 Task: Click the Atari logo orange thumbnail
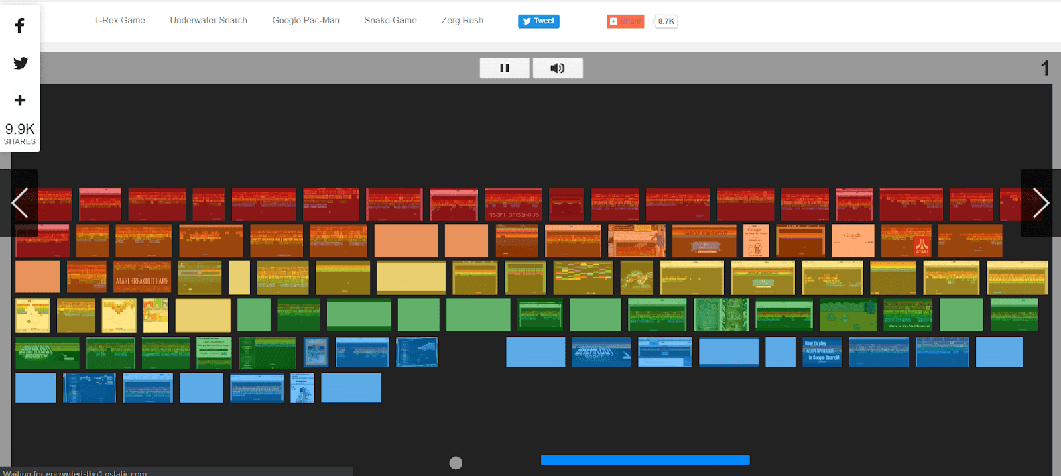tap(906, 241)
